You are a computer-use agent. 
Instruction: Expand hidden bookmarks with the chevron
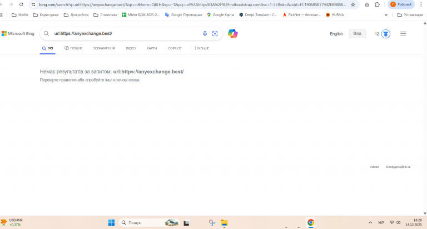(x=386, y=15)
